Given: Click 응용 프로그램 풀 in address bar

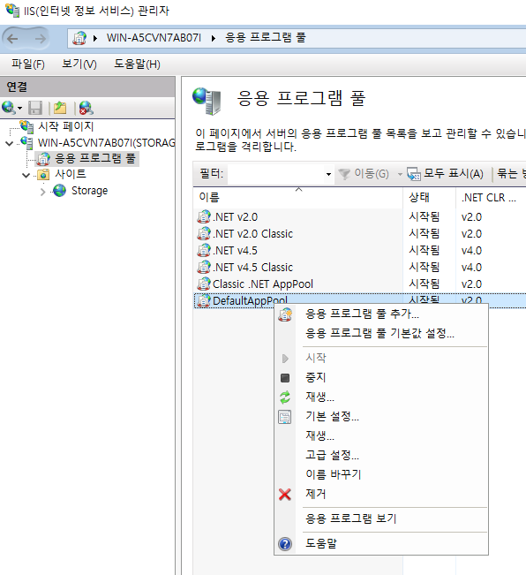Looking at the screenshot, I should (265, 37).
